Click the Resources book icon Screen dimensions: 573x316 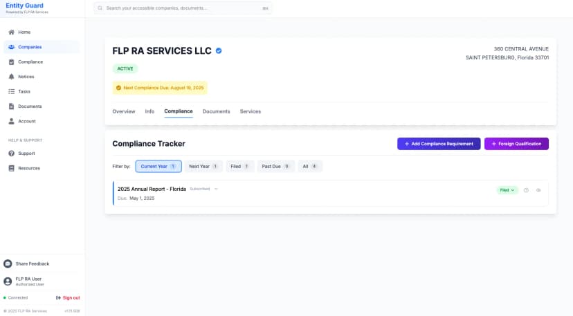(11, 169)
